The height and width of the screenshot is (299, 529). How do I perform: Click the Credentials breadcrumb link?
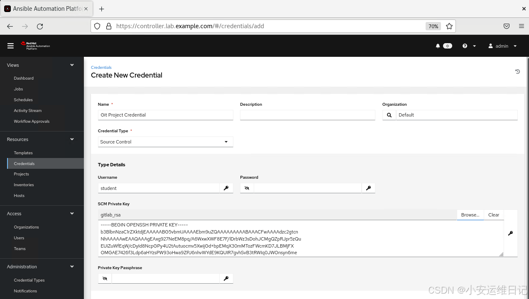click(x=101, y=67)
